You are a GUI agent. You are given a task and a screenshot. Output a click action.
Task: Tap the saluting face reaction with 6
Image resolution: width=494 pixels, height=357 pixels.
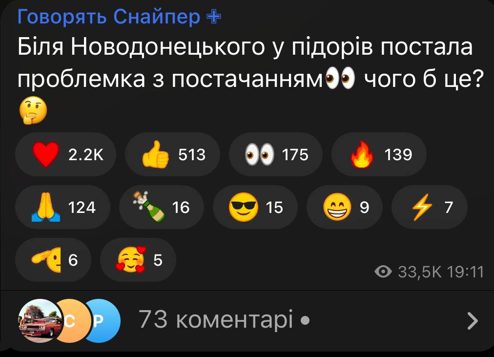click(x=53, y=260)
